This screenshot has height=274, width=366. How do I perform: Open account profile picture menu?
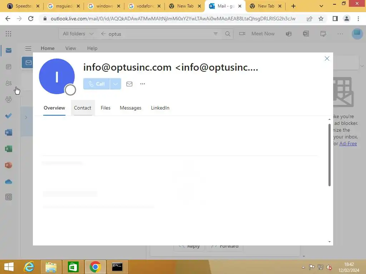357,34
